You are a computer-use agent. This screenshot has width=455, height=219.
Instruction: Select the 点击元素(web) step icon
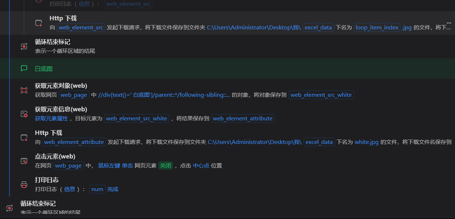[x=24, y=161]
